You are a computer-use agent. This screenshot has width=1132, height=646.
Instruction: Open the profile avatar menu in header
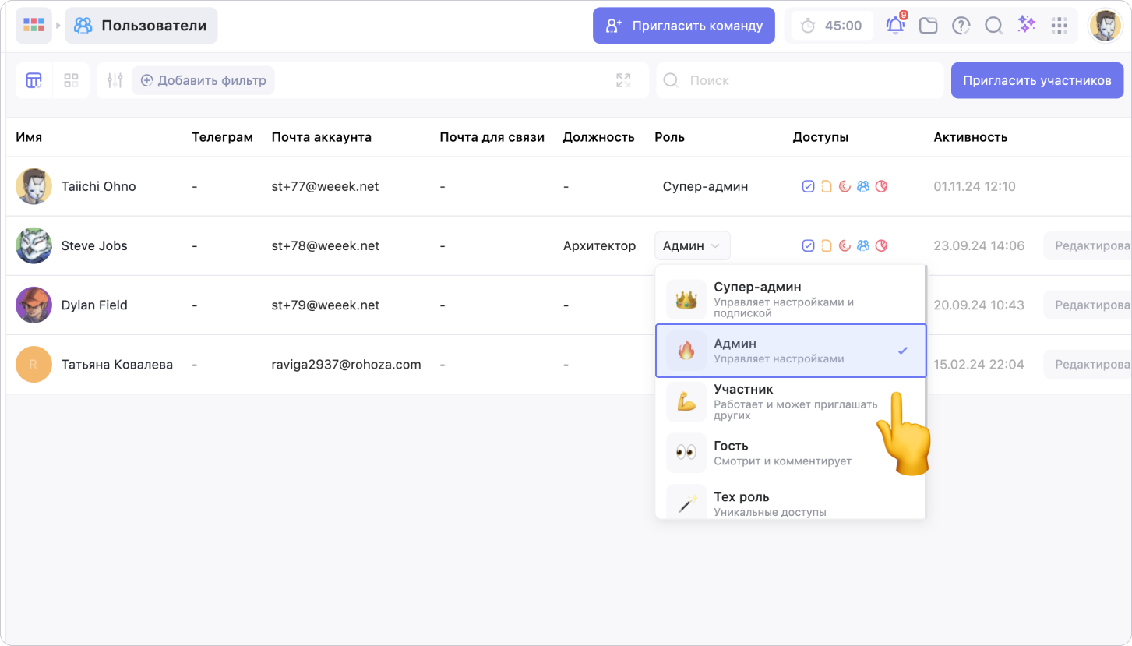pyautogui.click(x=1105, y=26)
